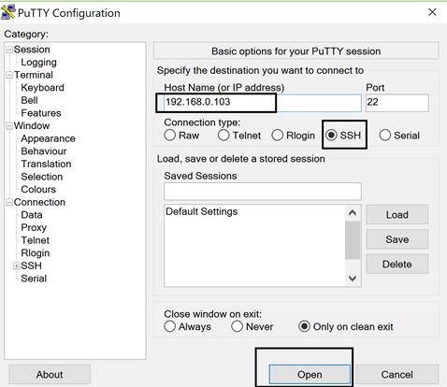Select Proxy under Connection

[x=34, y=228]
